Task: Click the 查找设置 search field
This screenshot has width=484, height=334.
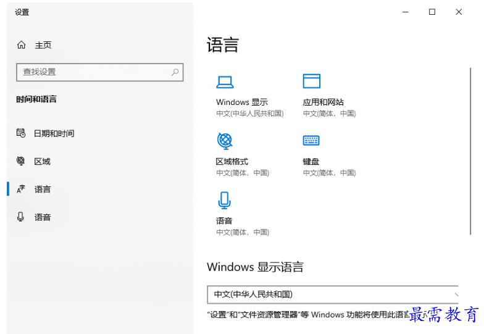Action: tap(100, 72)
